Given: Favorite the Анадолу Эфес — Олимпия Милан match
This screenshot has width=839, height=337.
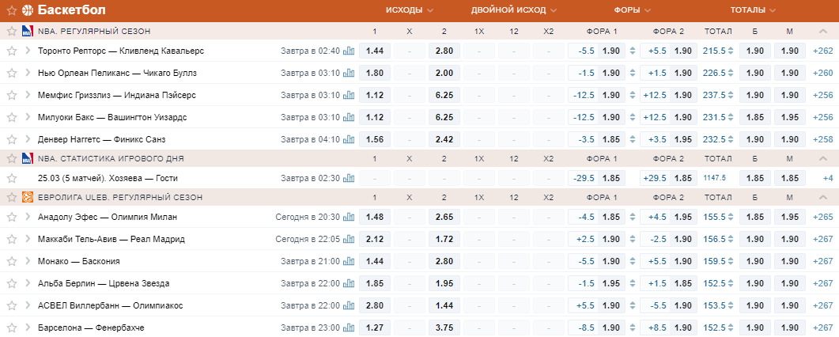Looking at the screenshot, I should [x=11, y=218].
